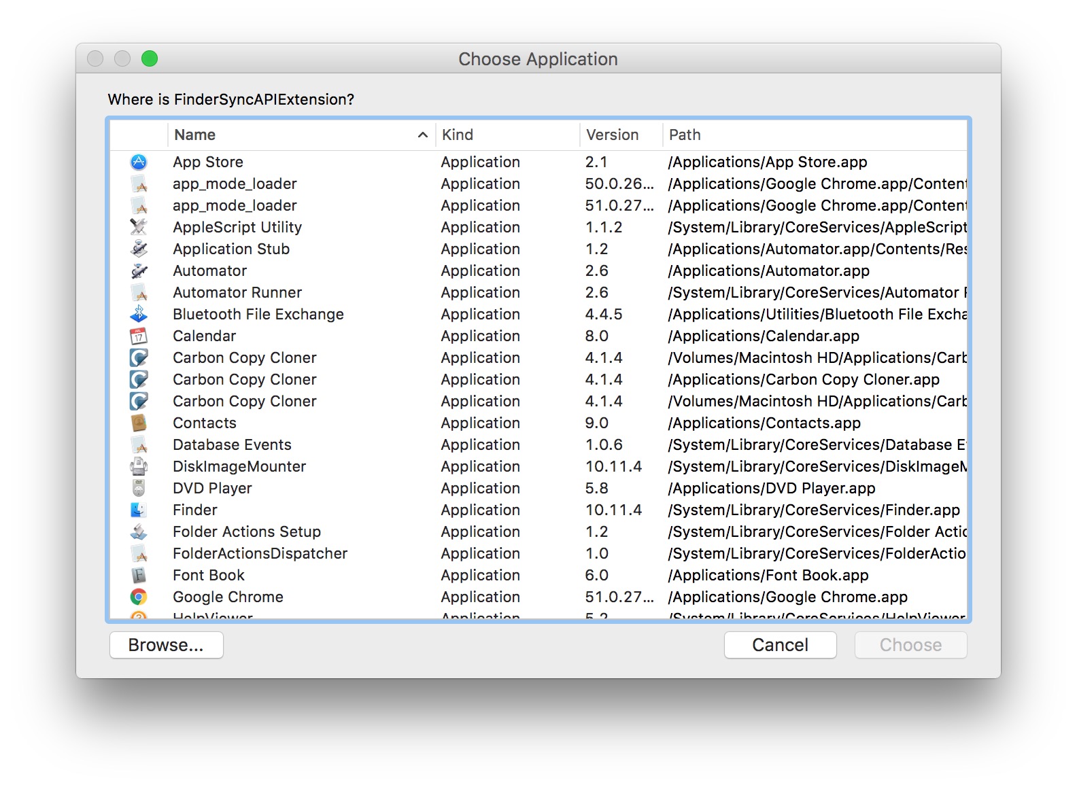
Task: Select the App Store icon
Action: coord(139,162)
